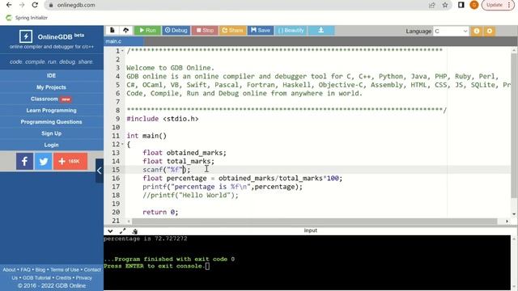The image size is (518, 291).
Task: Open the browser profile avatar
Action: (474, 5)
